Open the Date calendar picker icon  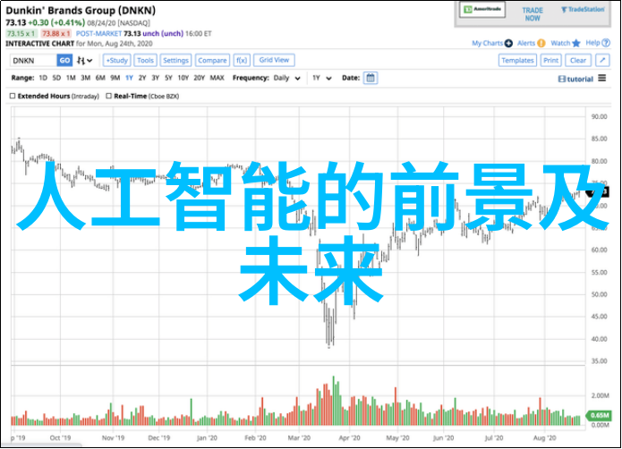click(x=371, y=78)
